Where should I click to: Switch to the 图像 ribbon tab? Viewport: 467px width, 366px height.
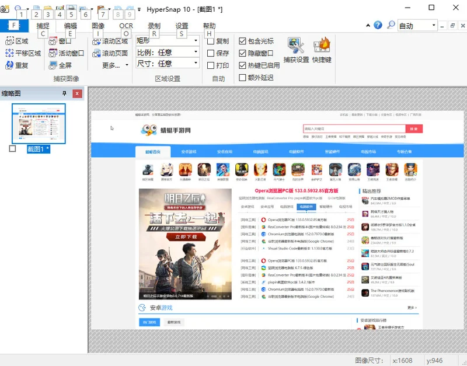pos(98,26)
